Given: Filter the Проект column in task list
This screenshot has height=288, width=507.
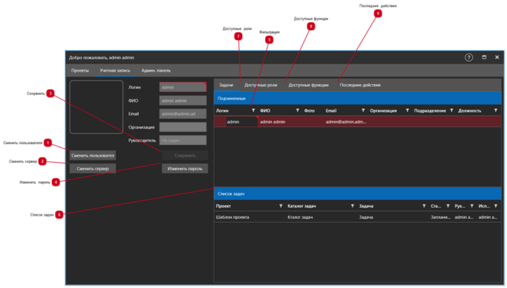Looking at the screenshot, I should click(x=281, y=205).
